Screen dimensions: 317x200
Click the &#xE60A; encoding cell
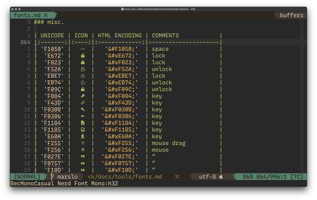(x=121, y=136)
